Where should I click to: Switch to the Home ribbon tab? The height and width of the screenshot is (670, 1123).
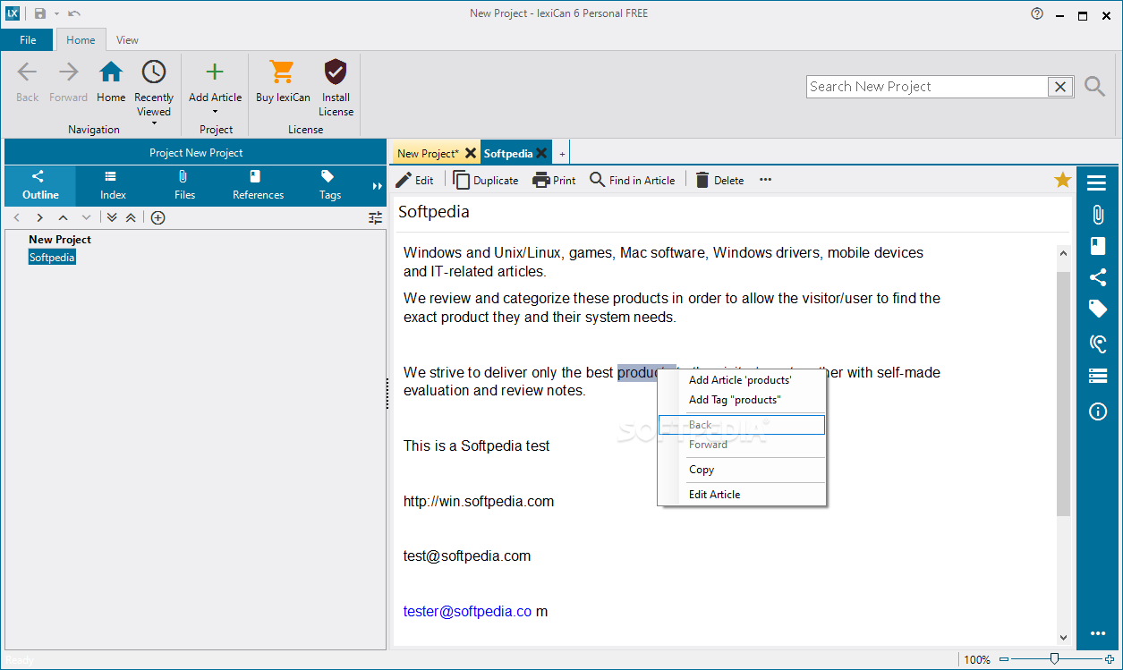81,39
